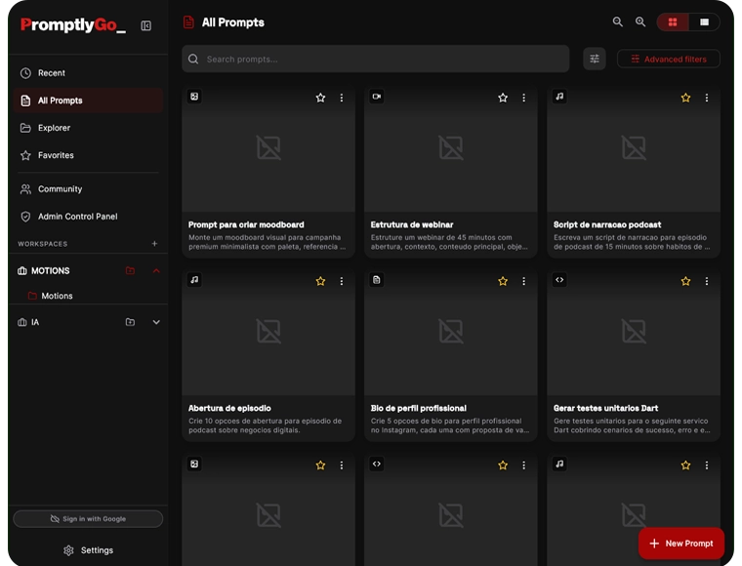The width and height of the screenshot is (742, 566).
Task: Focus the Search prompts field
Action: click(x=381, y=59)
